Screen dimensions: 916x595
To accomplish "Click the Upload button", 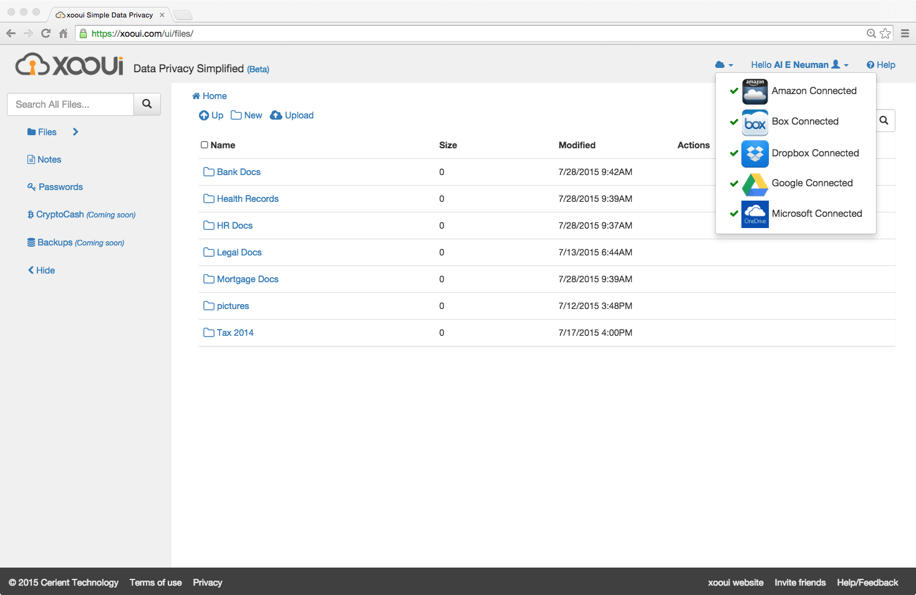I will (x=292, y=115).
